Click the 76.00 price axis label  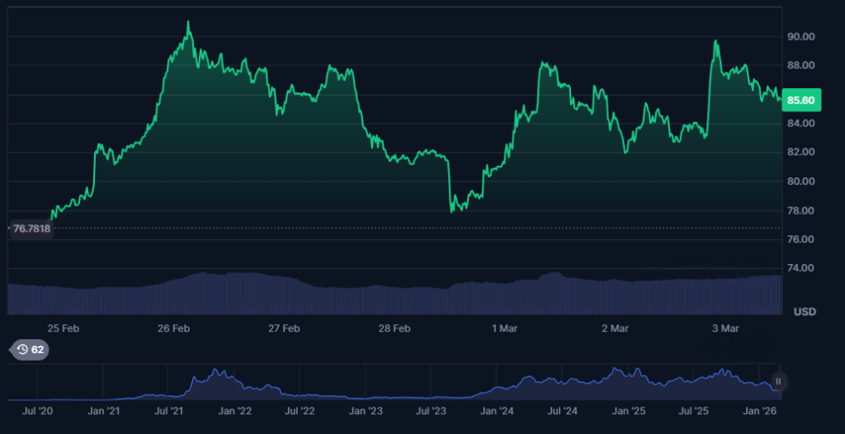click(800, 238)
